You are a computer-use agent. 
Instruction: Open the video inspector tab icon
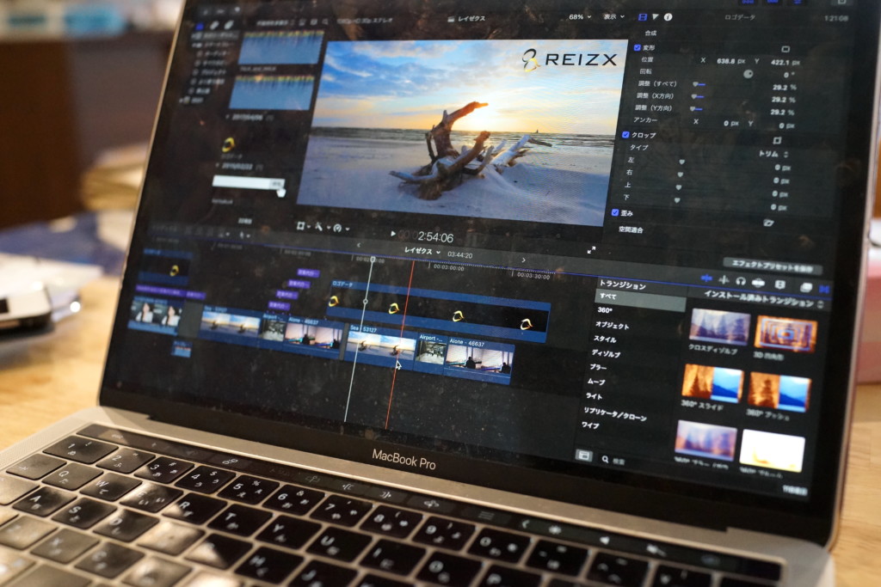pos(642,16)
